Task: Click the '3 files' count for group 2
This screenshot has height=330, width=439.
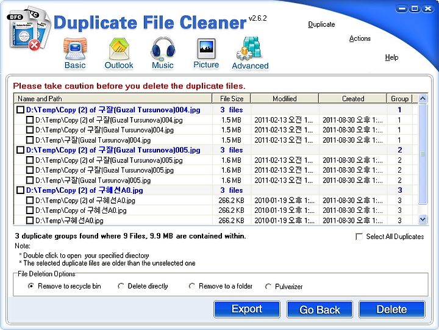Action: point(231,150)
